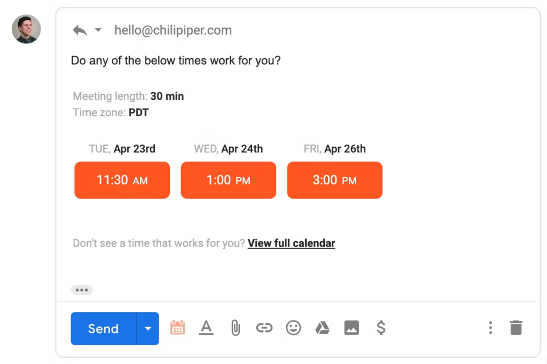Open the Send options dropdown
This screenshot has height=364, width=547.
coord(148,328)
